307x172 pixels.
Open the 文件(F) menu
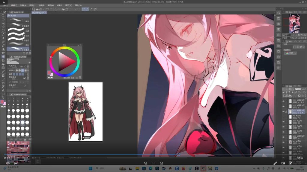5,5
